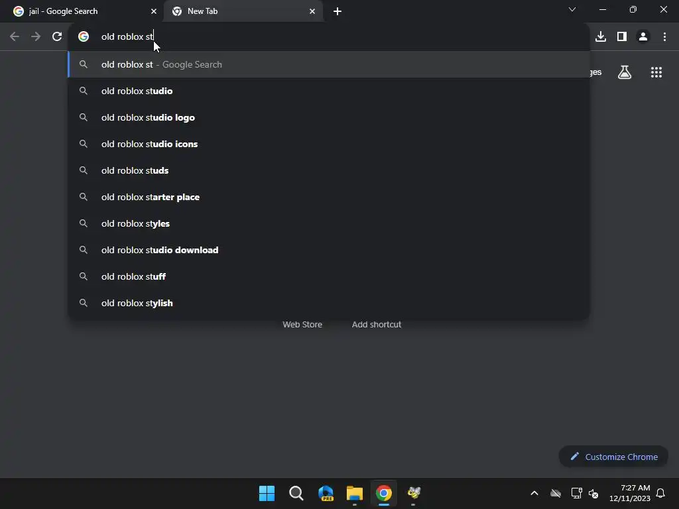This screenshot has width=679, height=509.
Task: Select the 'old roblox st - Google Search' suggestion
Action: (329, 64)
